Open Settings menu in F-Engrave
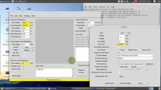The image size is (161, 90). point(27,16)
